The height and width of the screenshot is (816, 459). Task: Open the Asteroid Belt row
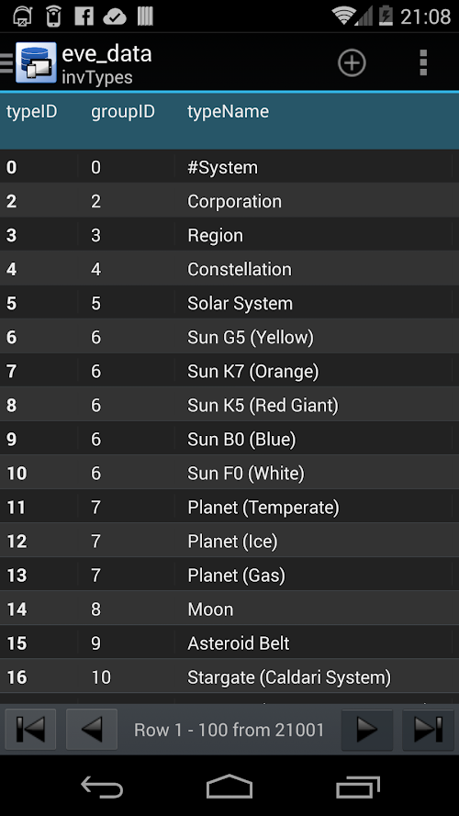(229, 643)
